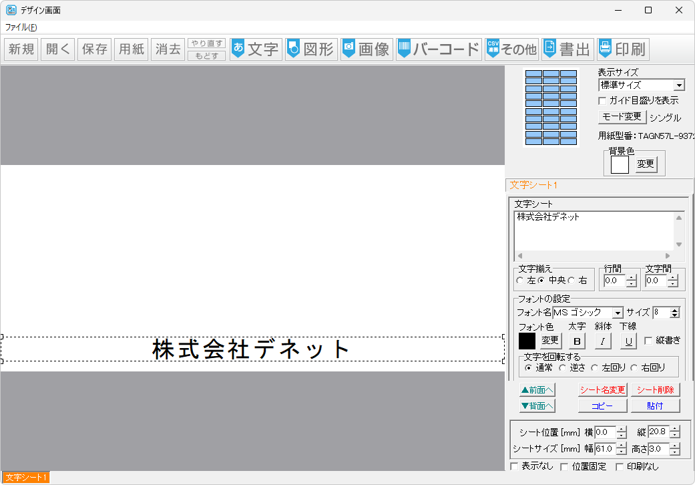Screen dimensions: 695x485
Task: Click the 横 sheet position field
Action: coord(606,432)
